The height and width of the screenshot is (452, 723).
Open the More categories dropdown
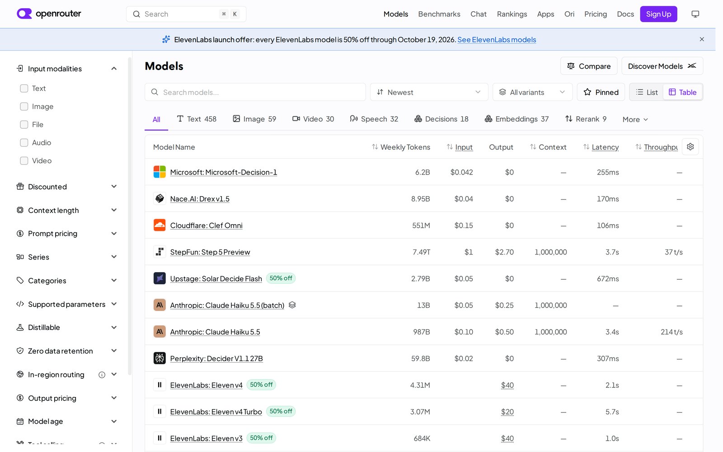pyautogui.click(x=635, y=119)
